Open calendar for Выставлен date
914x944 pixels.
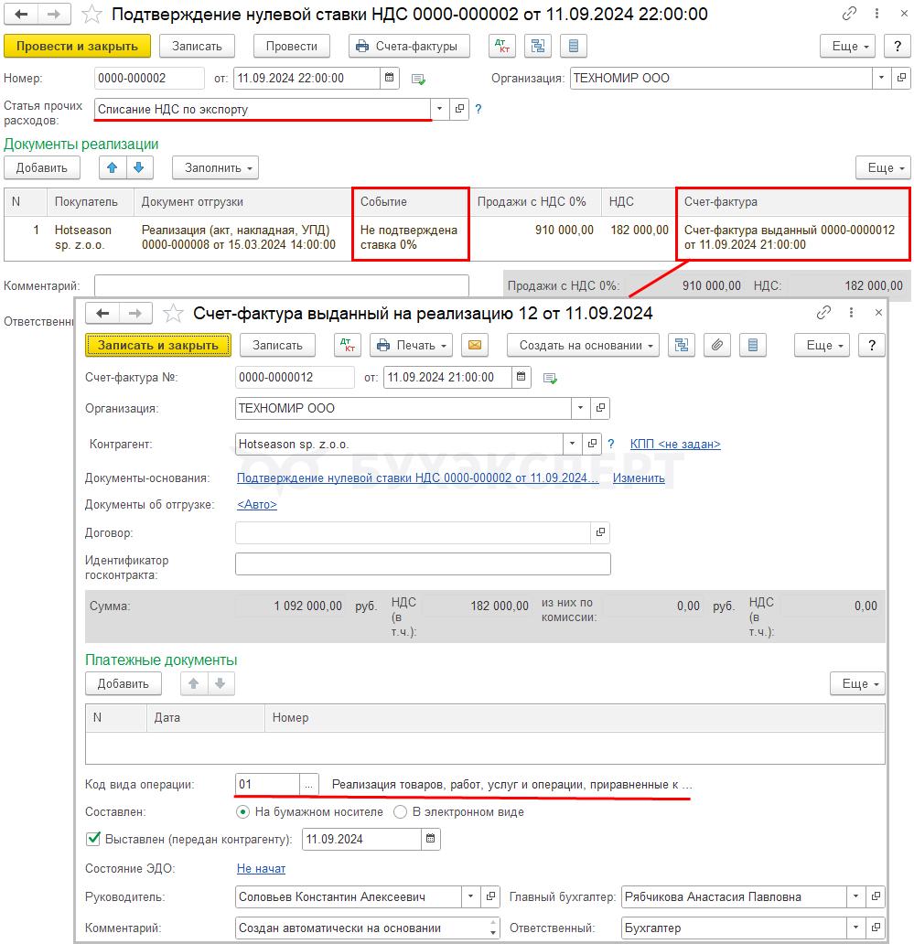click(x=431, y=839)
